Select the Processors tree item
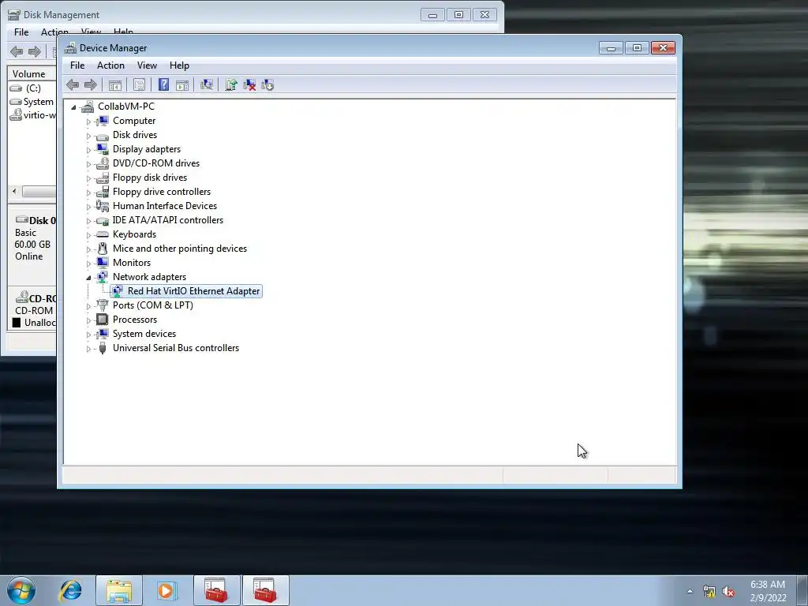The height and width of the screenshot is (606, 808). tap(135, 320)
